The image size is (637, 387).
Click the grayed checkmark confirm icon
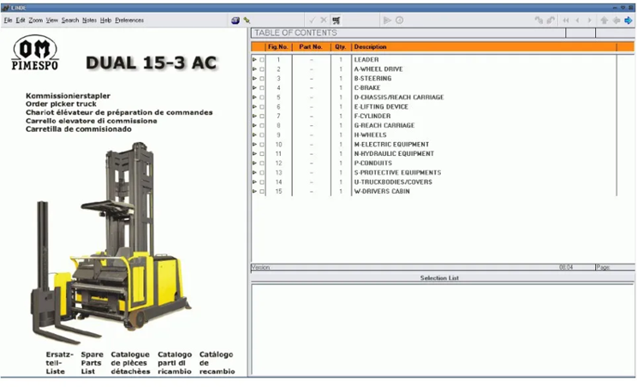point(312,21)
